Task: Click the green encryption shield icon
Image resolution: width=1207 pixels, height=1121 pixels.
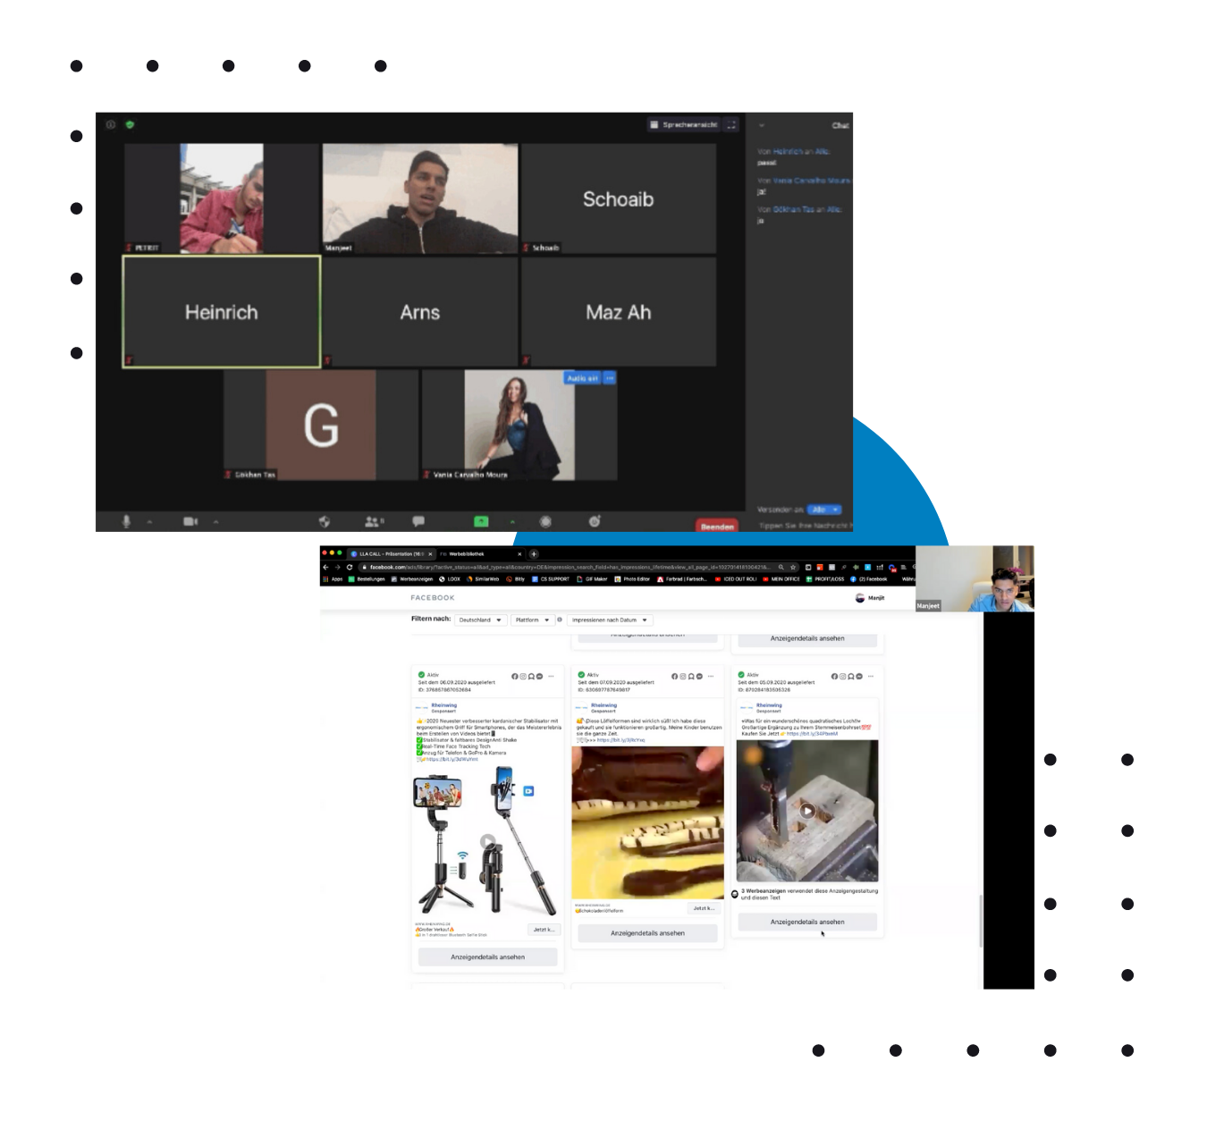Action: click(x=130, y=124)
